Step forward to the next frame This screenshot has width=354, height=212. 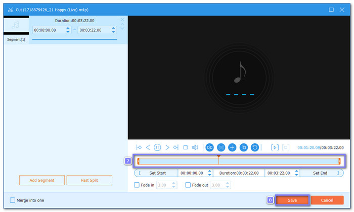coord(167,147)
